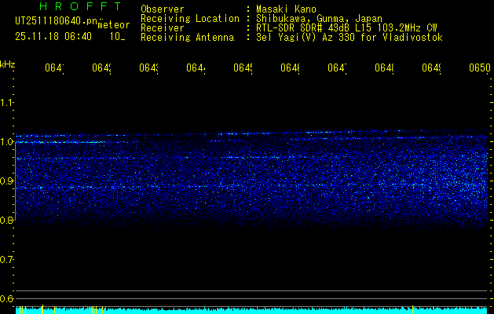The width and height of the screenshot is (494, 314).
Task: Click the 0643 time marker
Action: point(149,68)
